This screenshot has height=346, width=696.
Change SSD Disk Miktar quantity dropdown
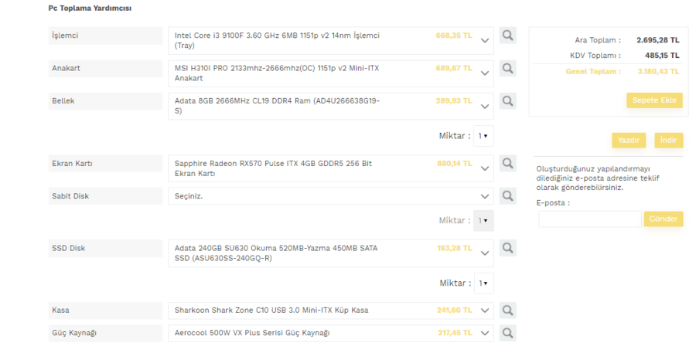coord(483,283)
